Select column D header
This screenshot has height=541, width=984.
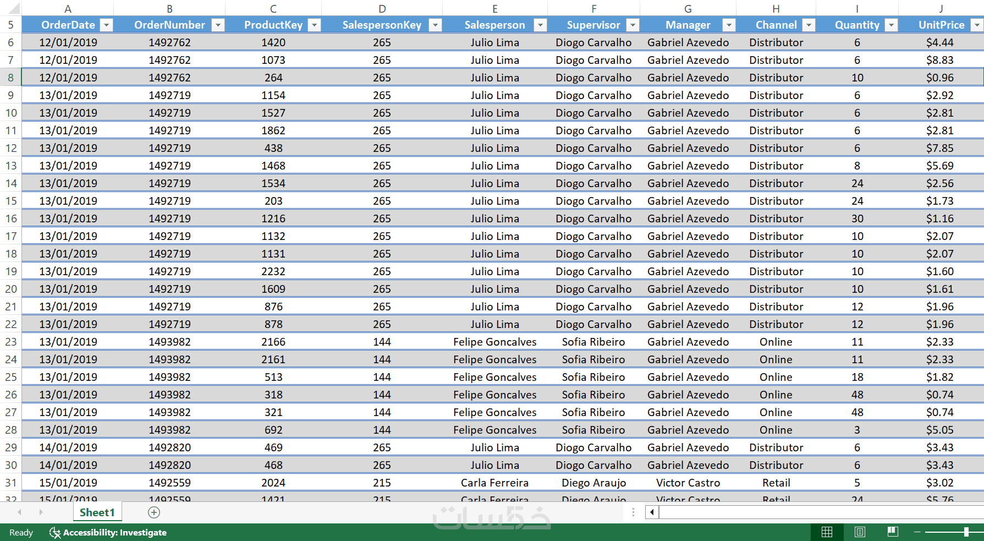[x=382, y=8]
